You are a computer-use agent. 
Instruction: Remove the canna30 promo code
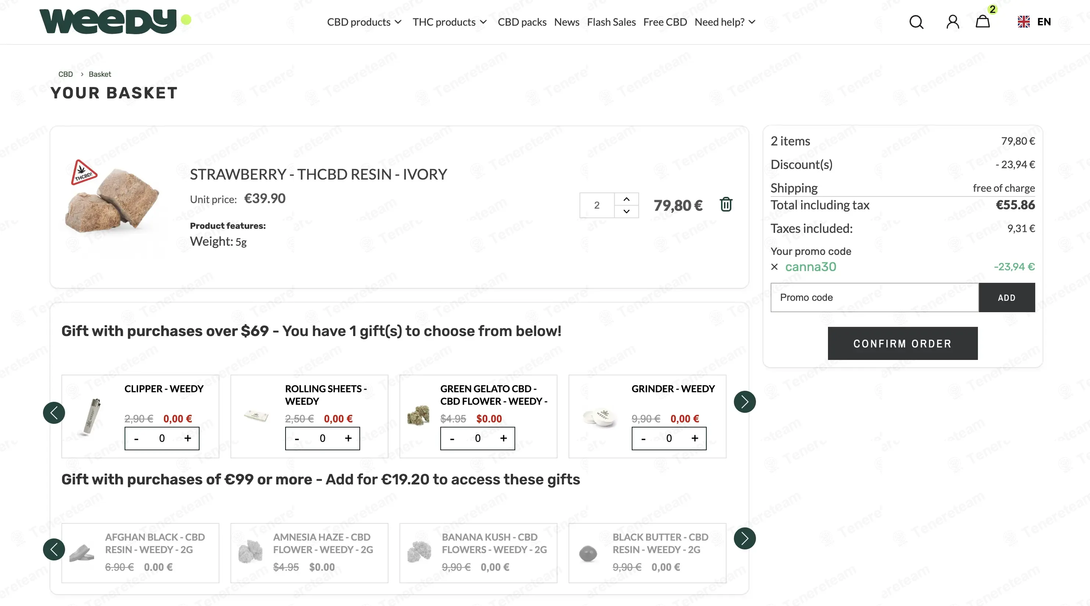click(774, 267)
